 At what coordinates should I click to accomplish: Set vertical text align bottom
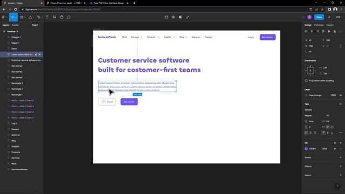pyautogui.click(x=332, y=133)
